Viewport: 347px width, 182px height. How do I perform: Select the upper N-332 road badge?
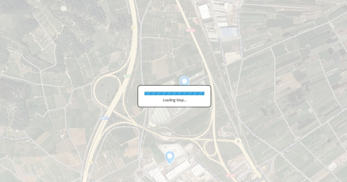pyautogui.click(x=191, y=30)
